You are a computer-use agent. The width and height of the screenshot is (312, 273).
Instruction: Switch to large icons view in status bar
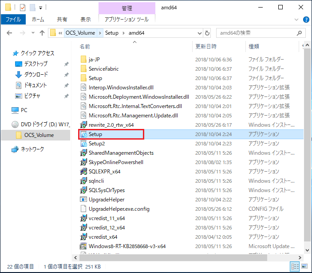tap(304, 267)
